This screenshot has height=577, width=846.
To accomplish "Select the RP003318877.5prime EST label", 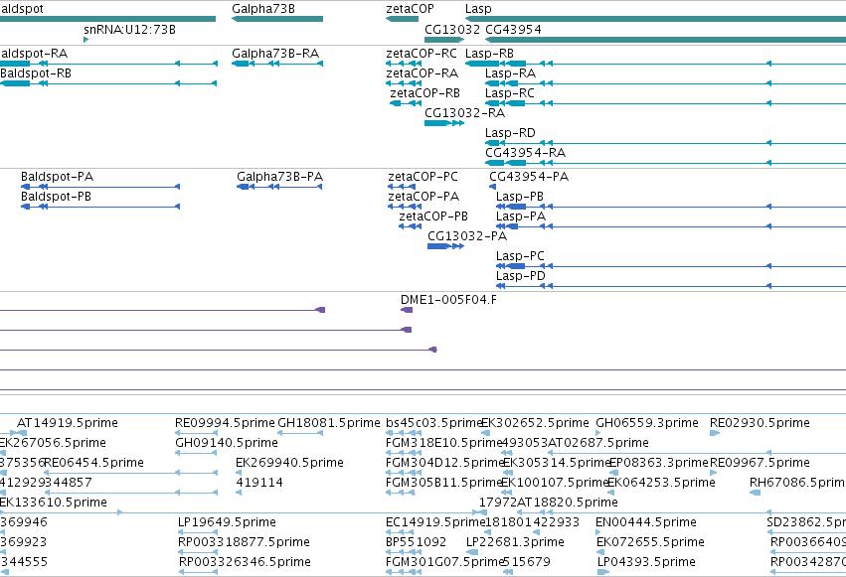I will click(244, 543).
